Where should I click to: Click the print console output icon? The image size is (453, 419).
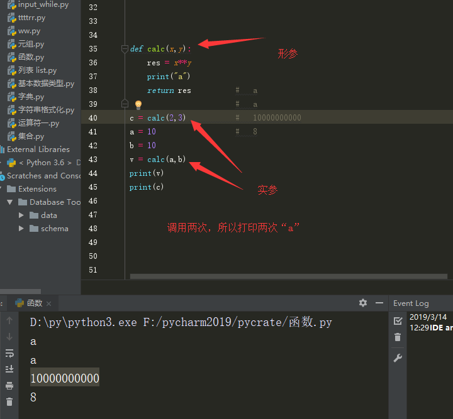click(x=9, y=386)
